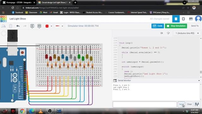Send the serial monitor input
This screenshot has width=202, height=114.
coord(181,104)
